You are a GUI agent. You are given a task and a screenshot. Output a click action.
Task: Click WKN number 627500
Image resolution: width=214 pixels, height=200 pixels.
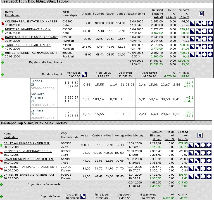(67, 37)
